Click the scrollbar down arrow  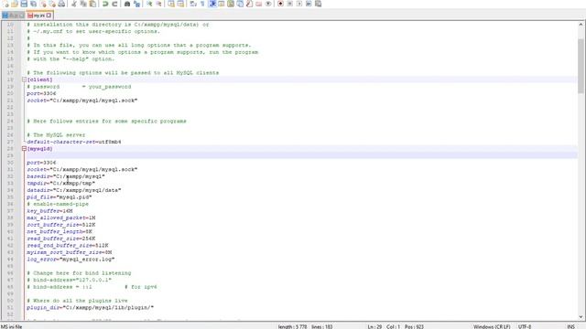[x=581, y=317]
